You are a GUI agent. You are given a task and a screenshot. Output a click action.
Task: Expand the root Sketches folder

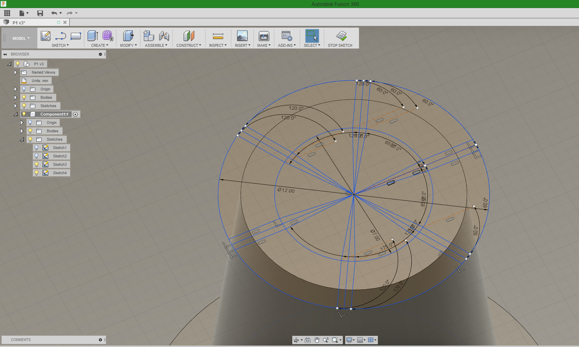click(x=15, y=106)
